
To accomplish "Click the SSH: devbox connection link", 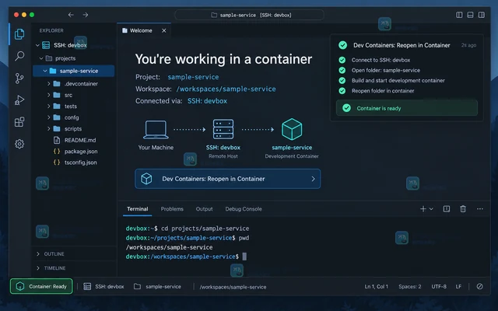I will tap(207, 101).
